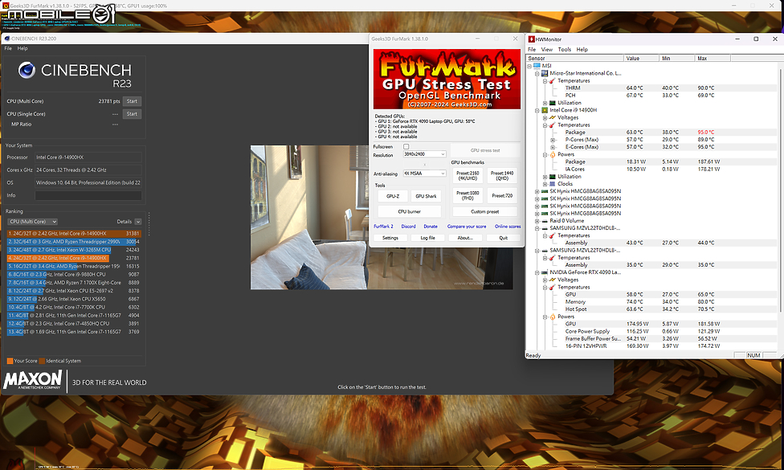Open the Help menu in HWMonitor

pos(582,50)
